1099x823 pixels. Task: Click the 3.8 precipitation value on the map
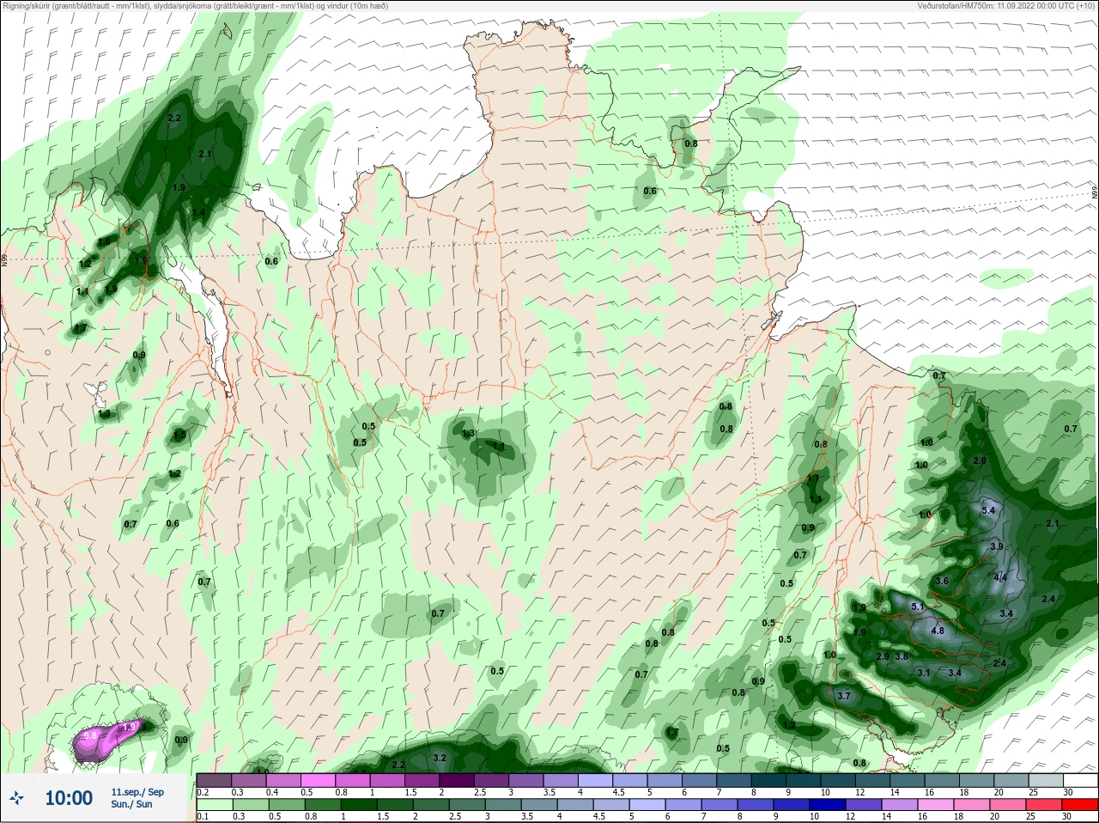(x=902, y=656)
